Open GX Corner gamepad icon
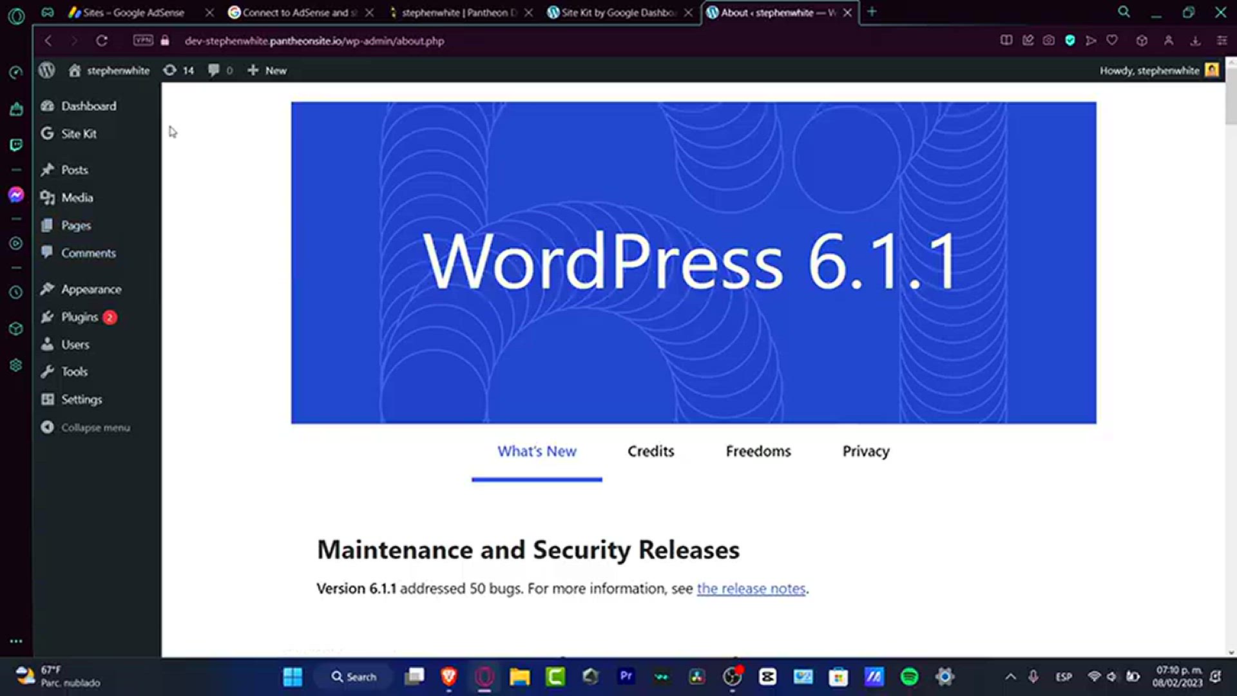 tap(48, 12)
